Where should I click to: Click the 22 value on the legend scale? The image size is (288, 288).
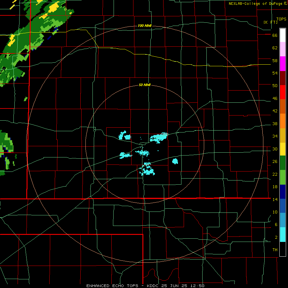[275, 174]
